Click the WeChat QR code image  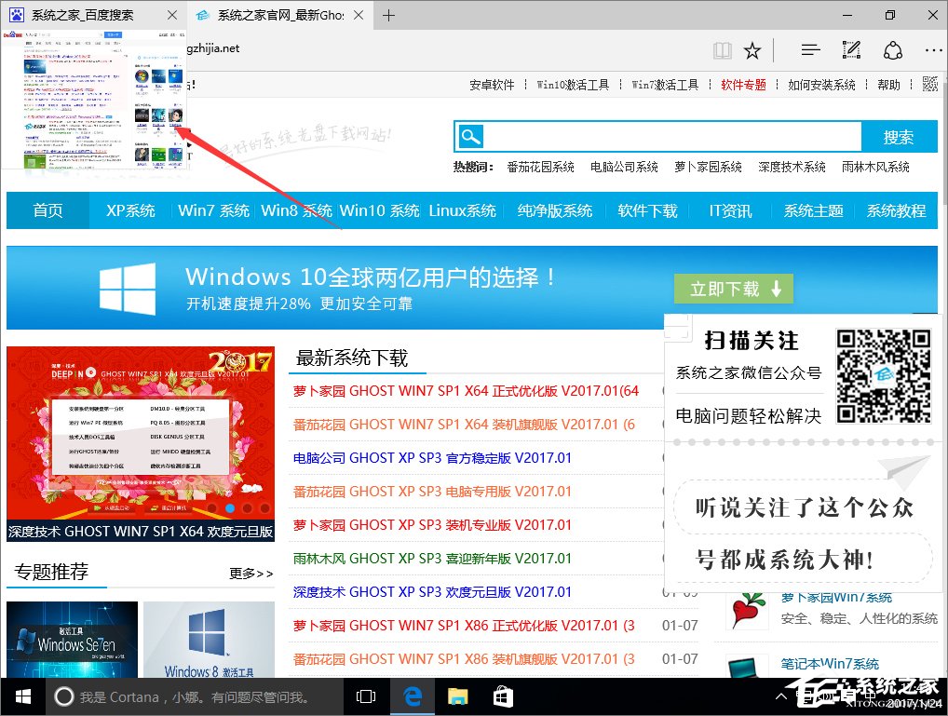point(883,374)
